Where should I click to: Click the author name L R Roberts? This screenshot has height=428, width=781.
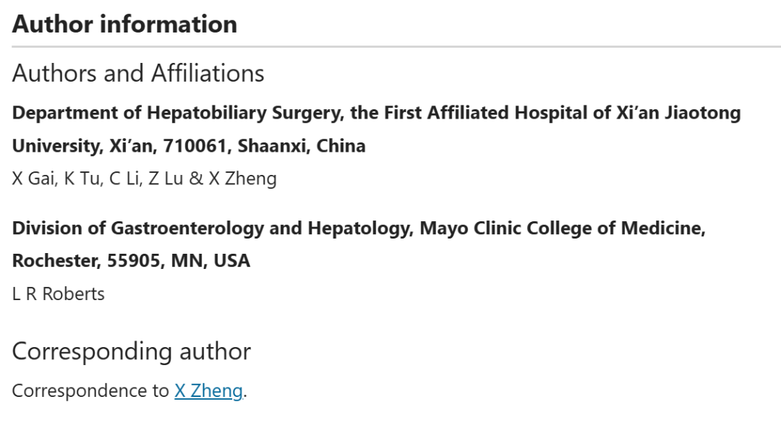(59, 294)
